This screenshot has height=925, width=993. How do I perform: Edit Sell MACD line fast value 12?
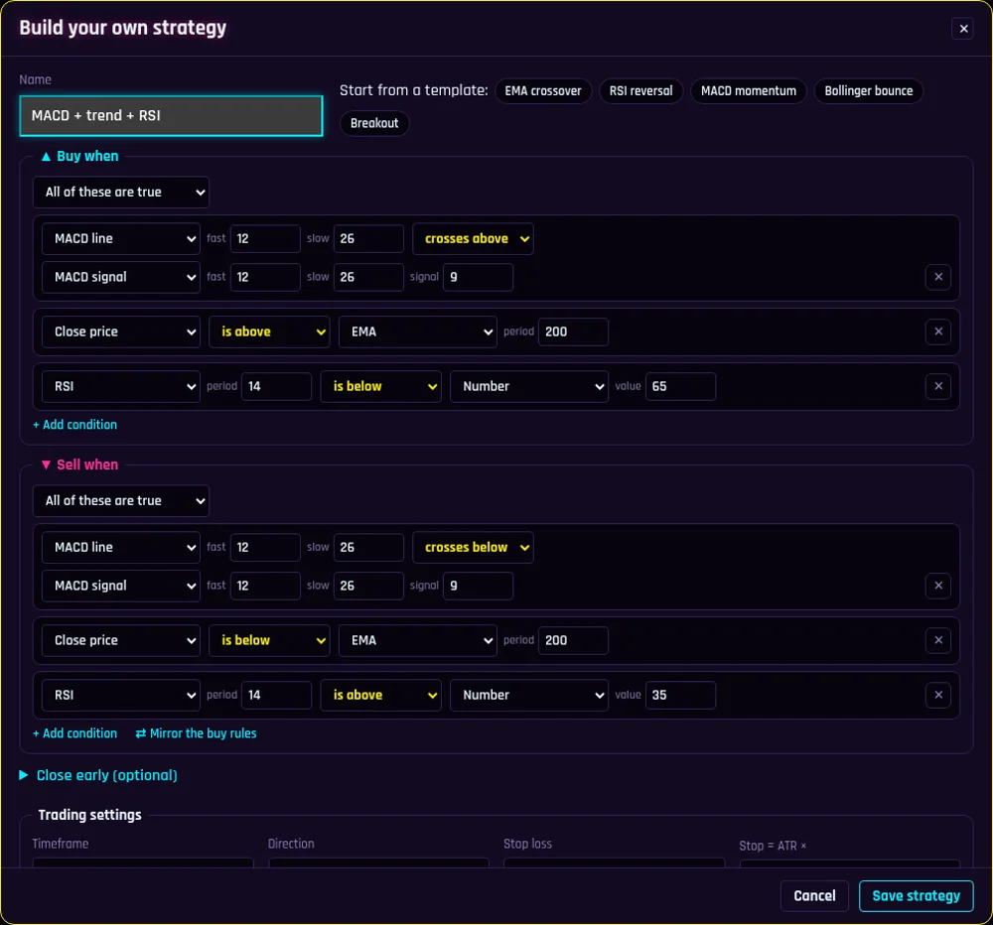point(265,547)
